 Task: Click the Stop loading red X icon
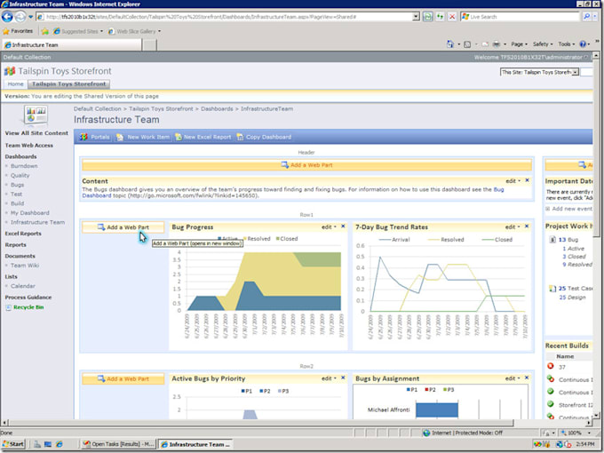452,17
